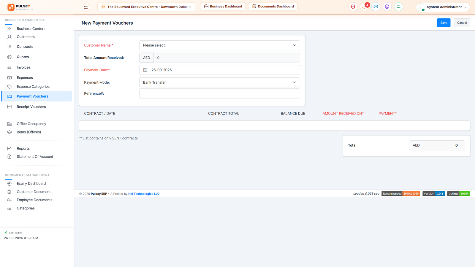Click the Business Centers grid icon
475x267 pixels.
(x=9, y=29)
